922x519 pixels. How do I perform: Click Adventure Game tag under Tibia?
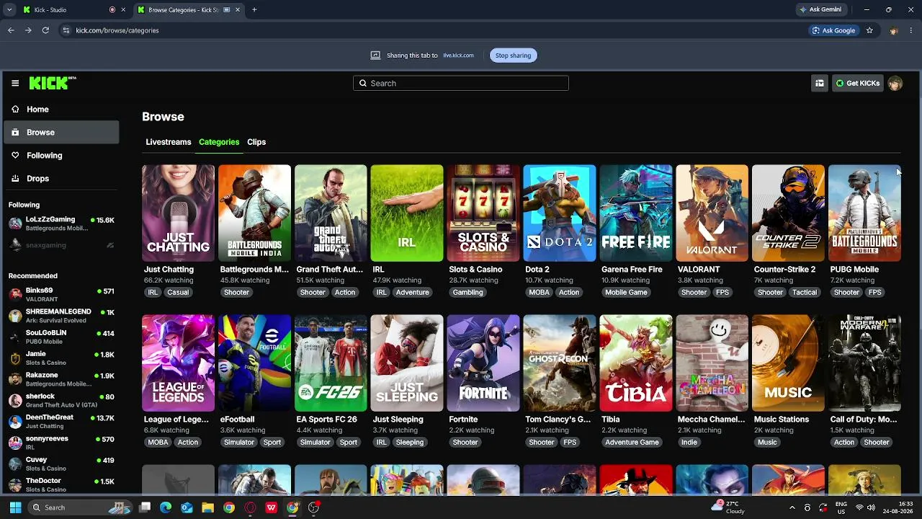click(x=632, y=443)
